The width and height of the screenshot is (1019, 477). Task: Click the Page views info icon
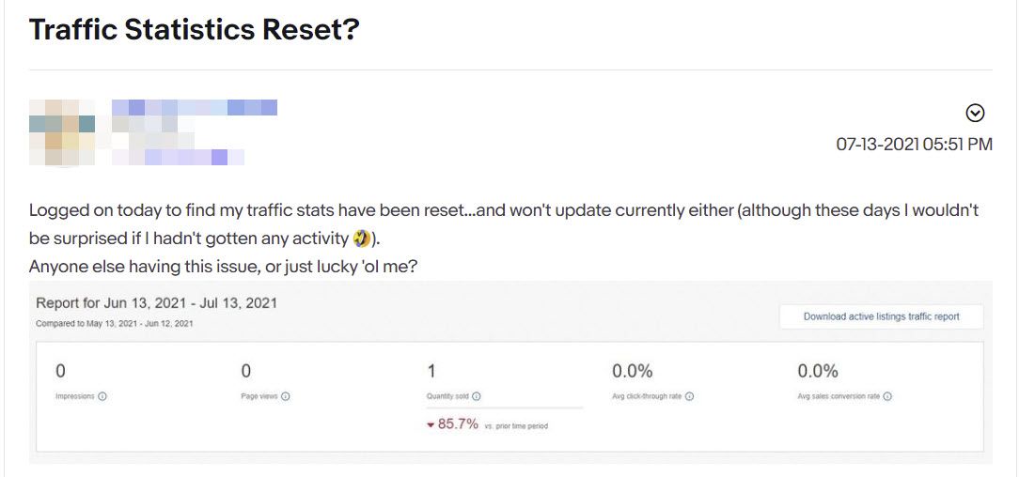tap(285, 396)
